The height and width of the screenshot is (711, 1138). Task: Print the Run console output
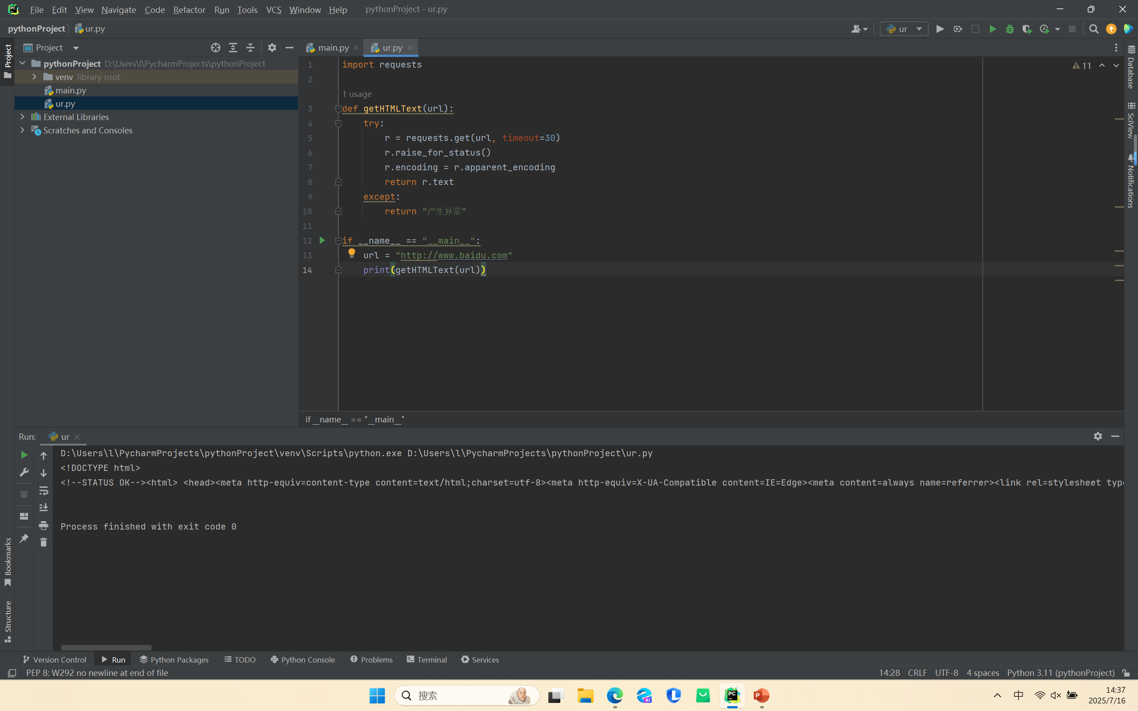coord(43,525)
